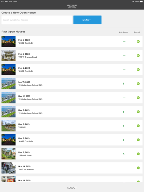Screen dimensions: 144x192
Task: Click the synced checkmark for 753 Mill
Action: click(138, 126)
